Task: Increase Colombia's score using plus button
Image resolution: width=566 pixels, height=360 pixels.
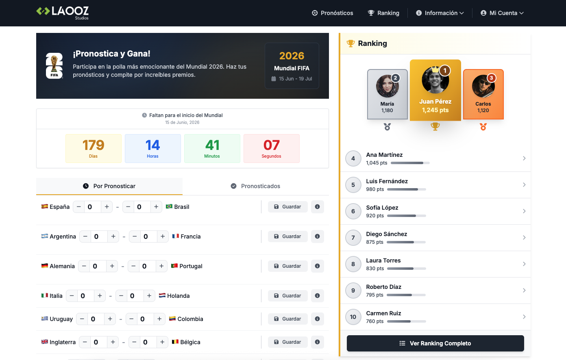Action: [159, 319]
